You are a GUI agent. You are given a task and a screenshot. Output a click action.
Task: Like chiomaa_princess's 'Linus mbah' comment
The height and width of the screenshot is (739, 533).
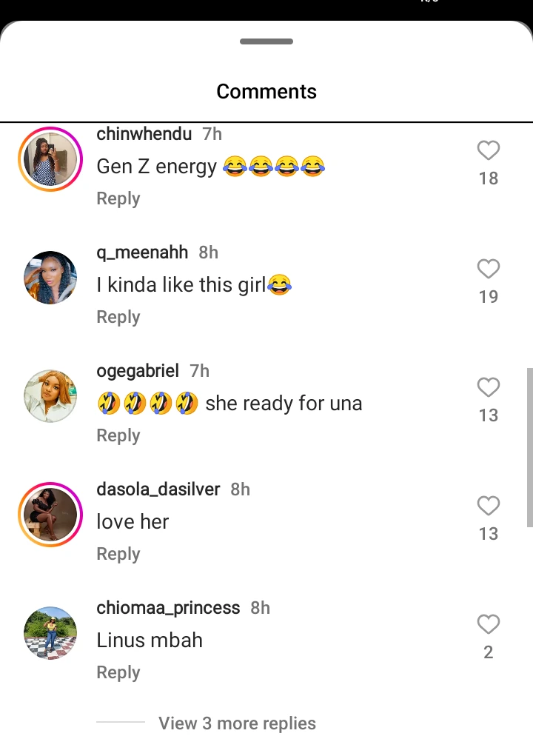488,625
